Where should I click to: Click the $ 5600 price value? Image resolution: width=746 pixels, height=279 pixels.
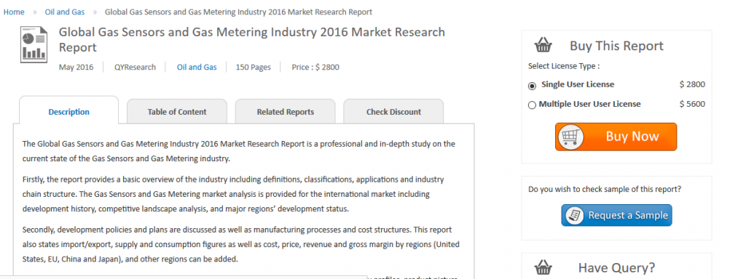[692, 104]
